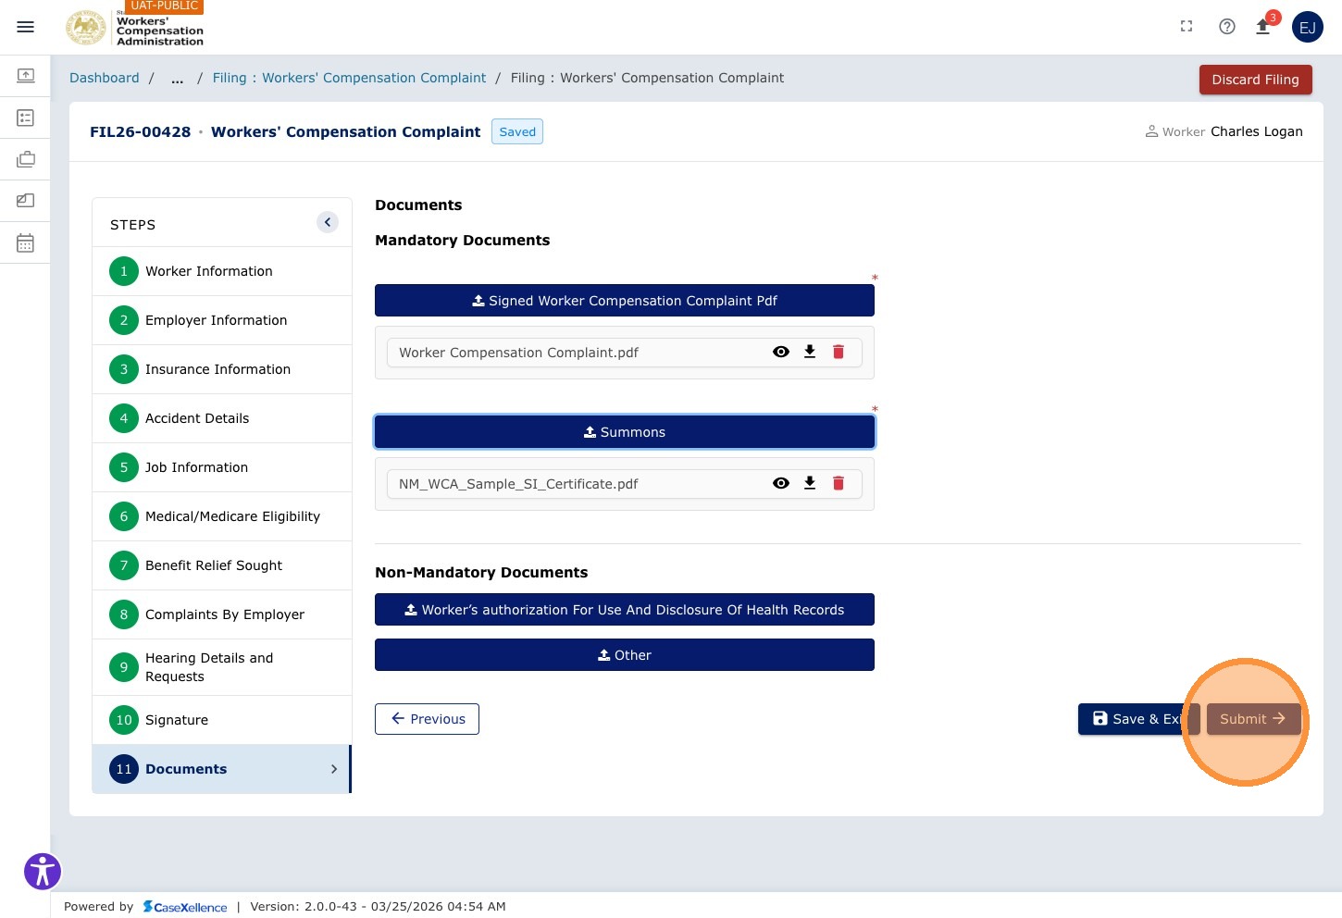Go to step 1 Worker Information

pyautogui.click(x=222, y=271)
